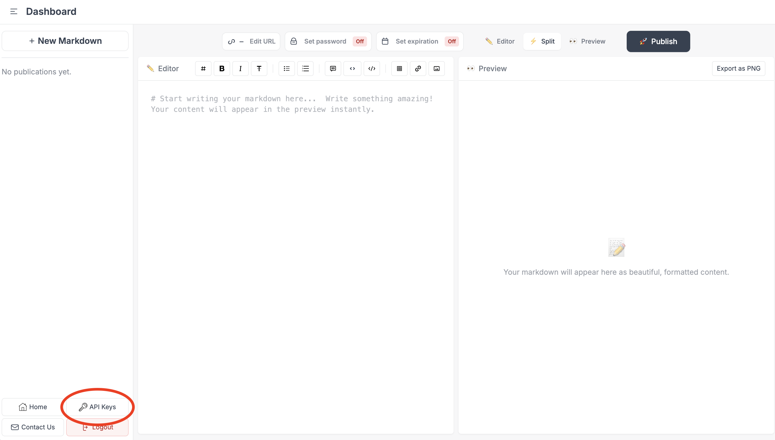Insert a blockquote from the toolbar
The height and width of the screenshot is (440, 775).
(333, 69)
